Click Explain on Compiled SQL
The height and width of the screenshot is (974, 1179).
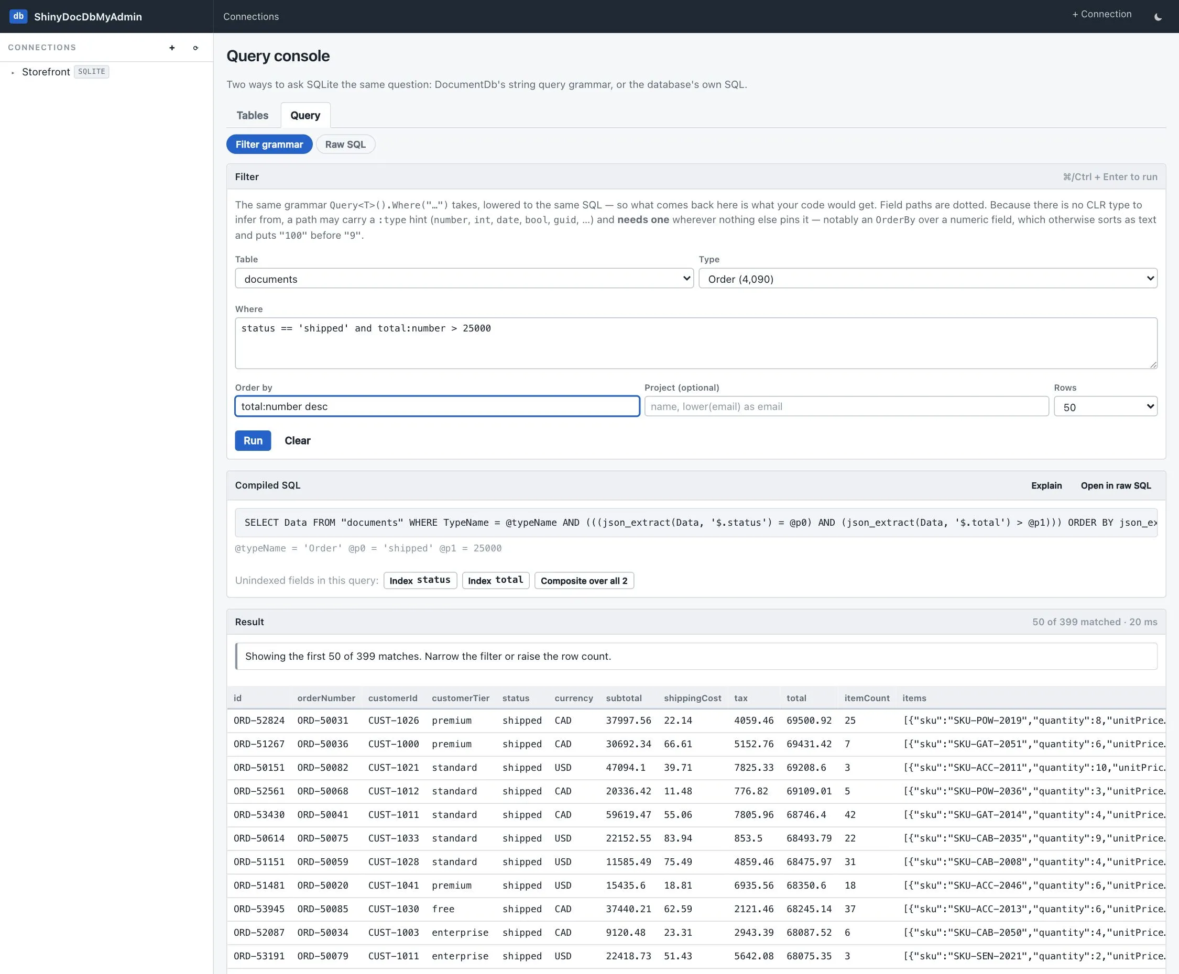click(1046, 486)
